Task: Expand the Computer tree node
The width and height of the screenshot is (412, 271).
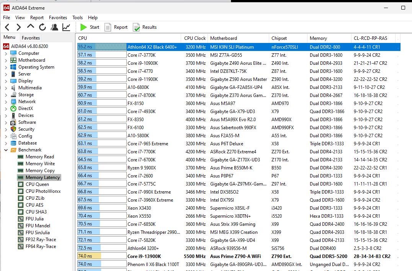Action: (6, 53)
